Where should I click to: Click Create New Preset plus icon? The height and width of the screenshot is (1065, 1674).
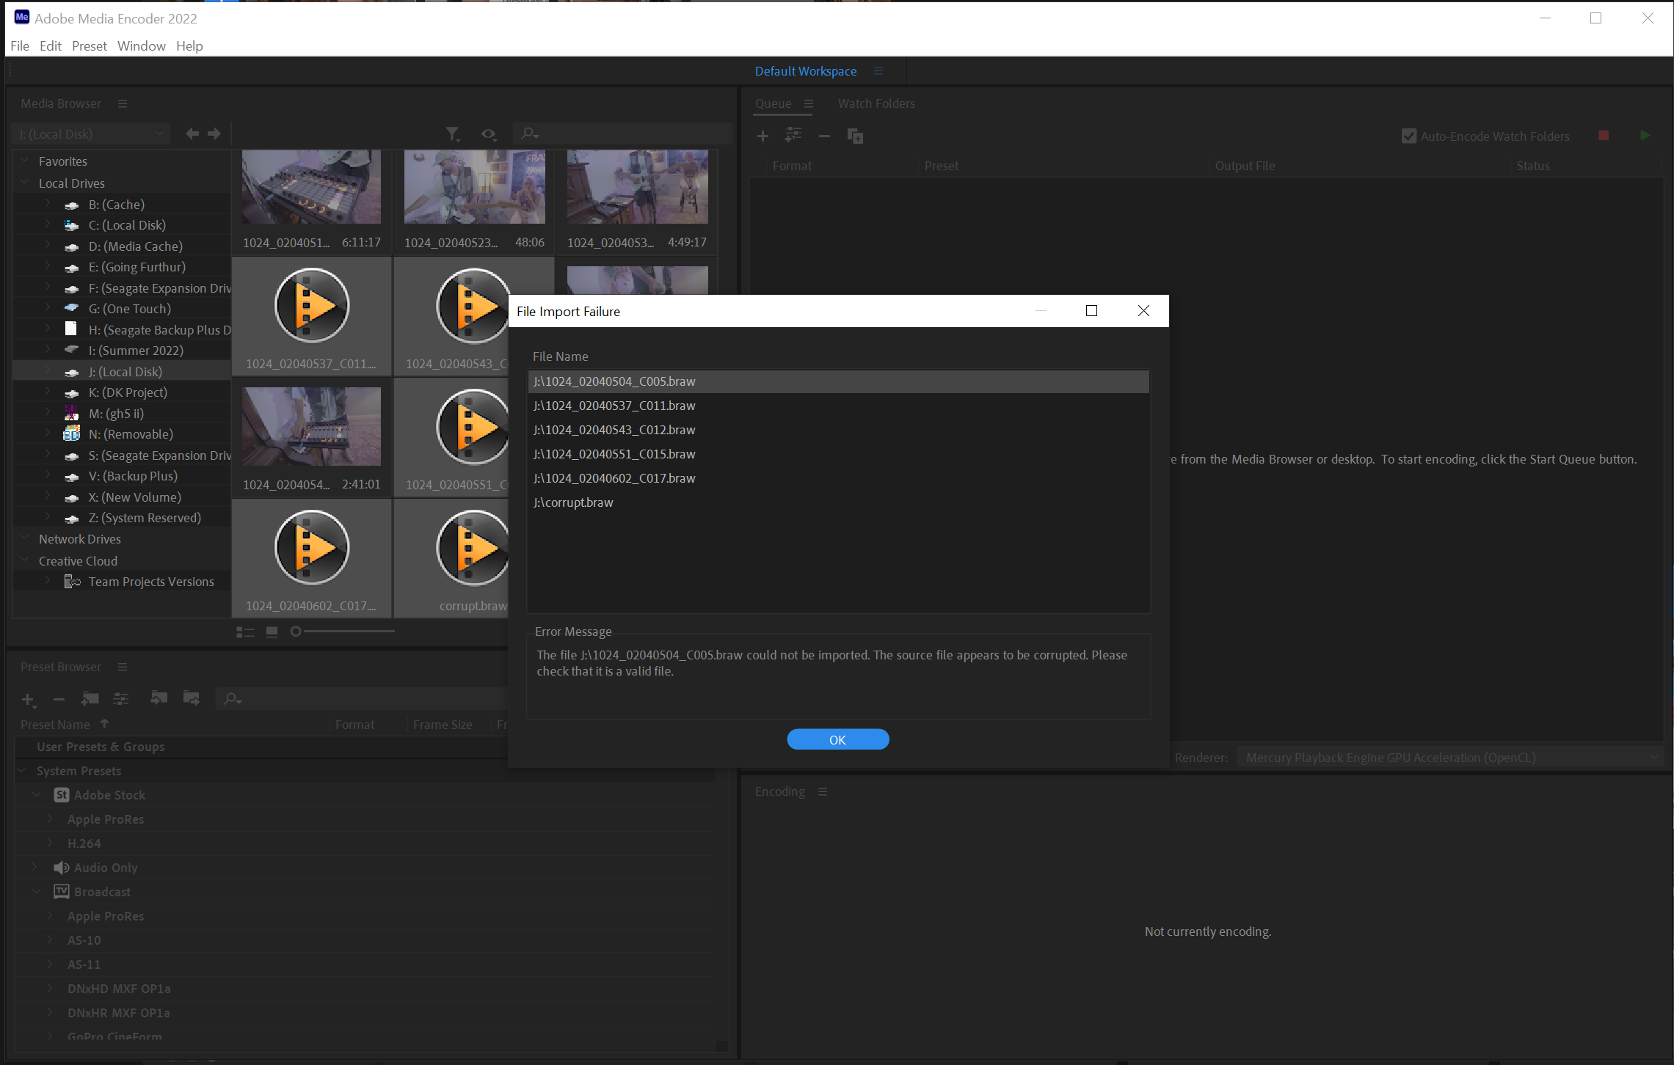click(x=28, y=700)
